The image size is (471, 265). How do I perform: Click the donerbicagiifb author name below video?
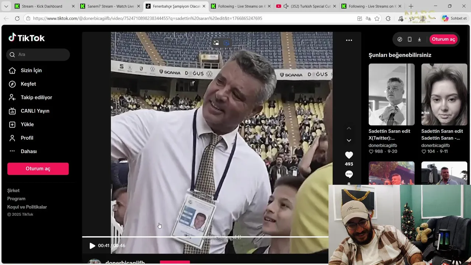coord(125,262)
